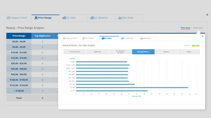Screen dimensions: 211x118
Task: Close the Home & Kitchen popup window
Action: pos(202,36)
